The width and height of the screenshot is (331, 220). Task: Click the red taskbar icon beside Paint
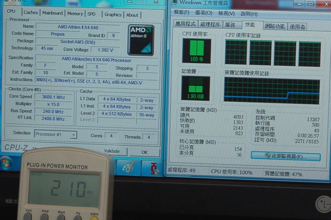tap(153, 169)
